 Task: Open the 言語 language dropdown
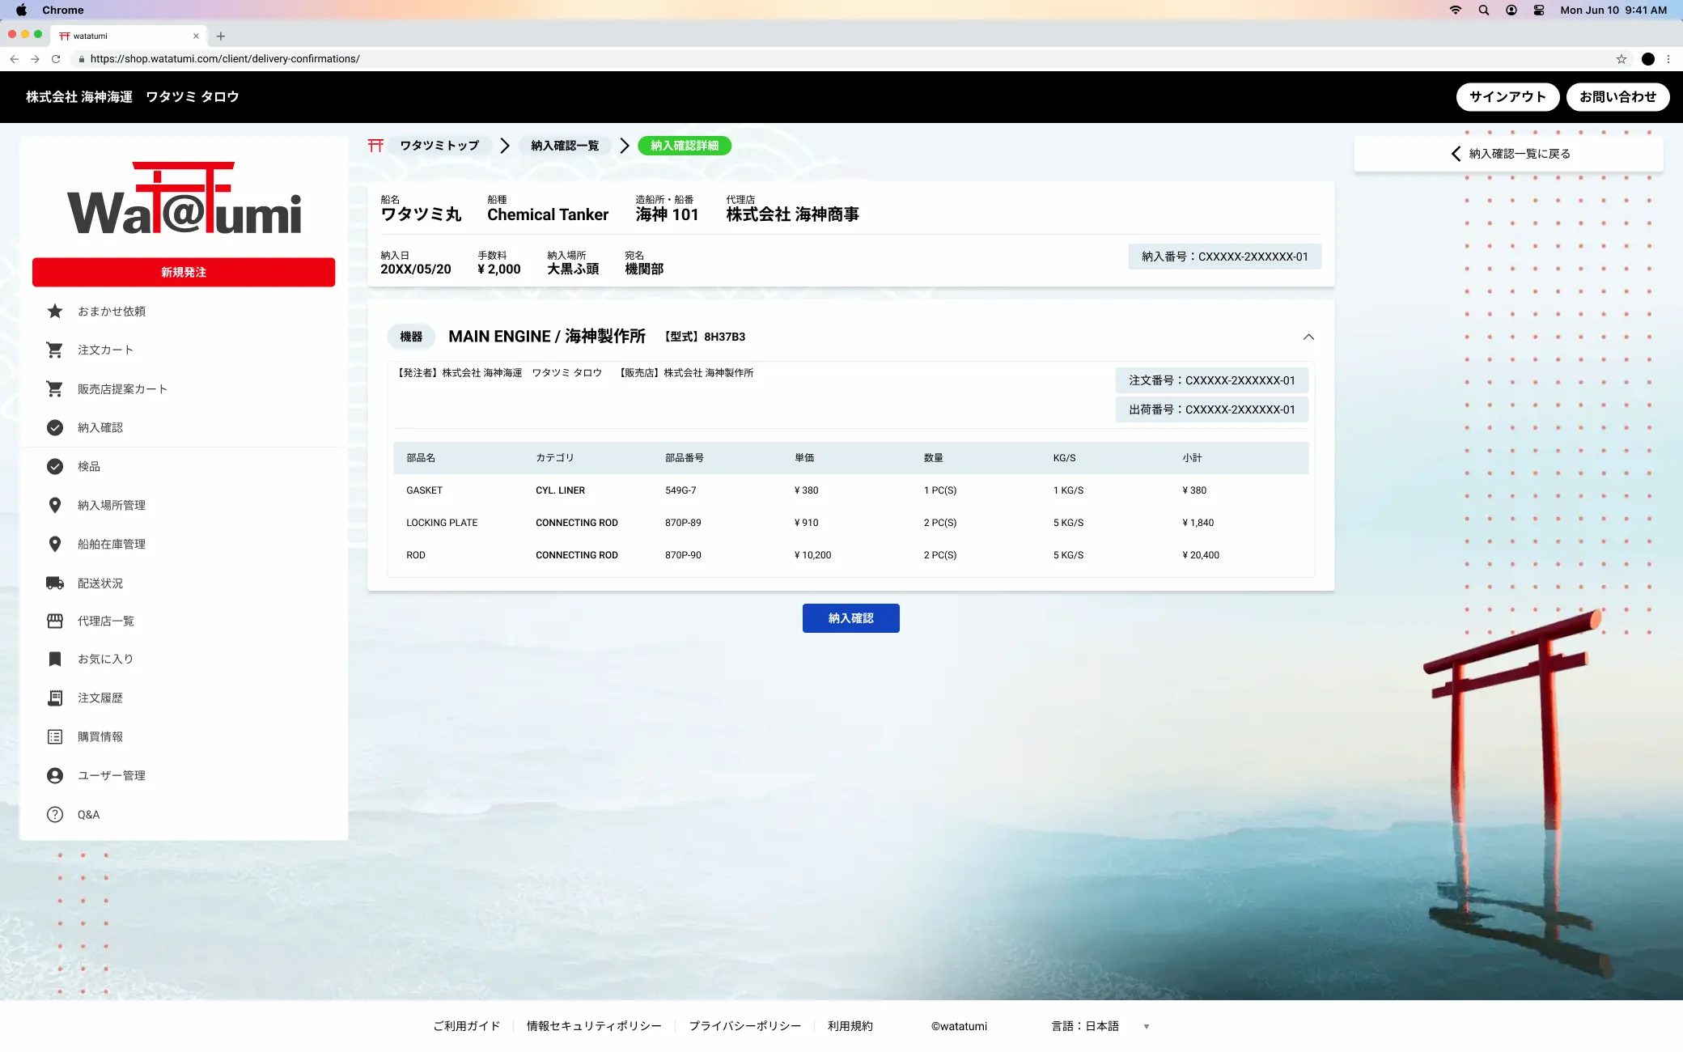tap(1146, 1027)
